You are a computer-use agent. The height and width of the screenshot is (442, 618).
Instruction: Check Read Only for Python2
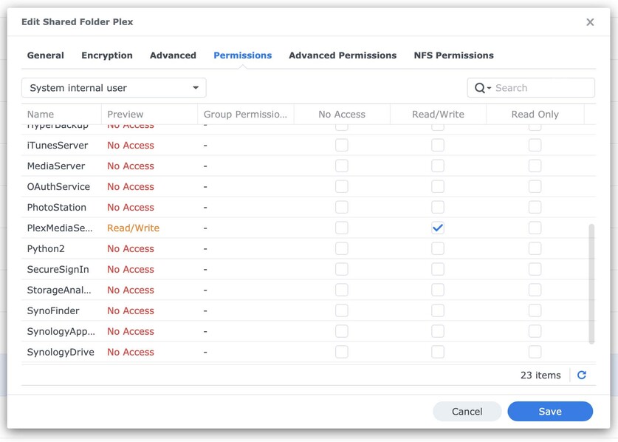[x=535, y=249]
